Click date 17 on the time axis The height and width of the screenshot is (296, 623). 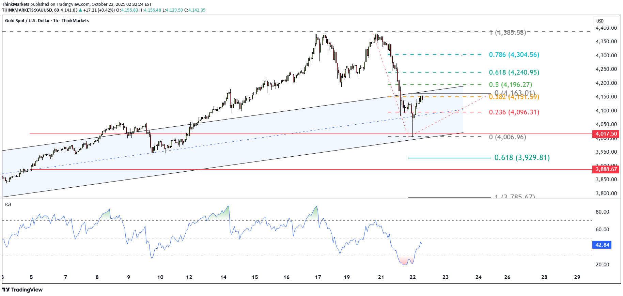point(318,277)
